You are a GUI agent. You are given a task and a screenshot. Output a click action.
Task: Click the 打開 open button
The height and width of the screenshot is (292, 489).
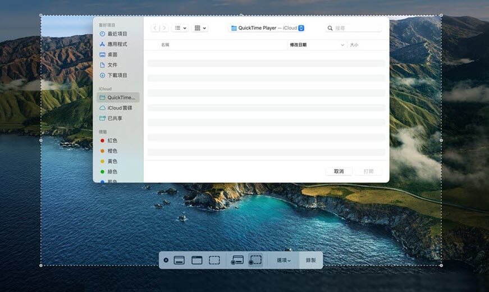coord(368,171)
